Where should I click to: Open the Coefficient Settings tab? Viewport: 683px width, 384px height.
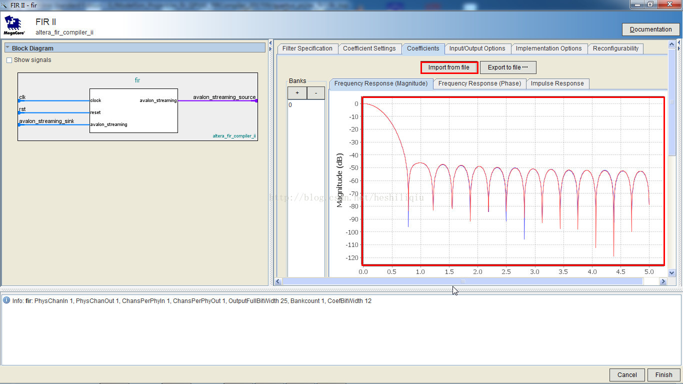coord(369,48)
